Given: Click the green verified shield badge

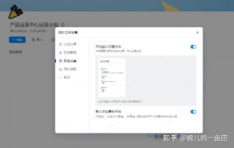Looking at the screenshot, I should point(63,24).
